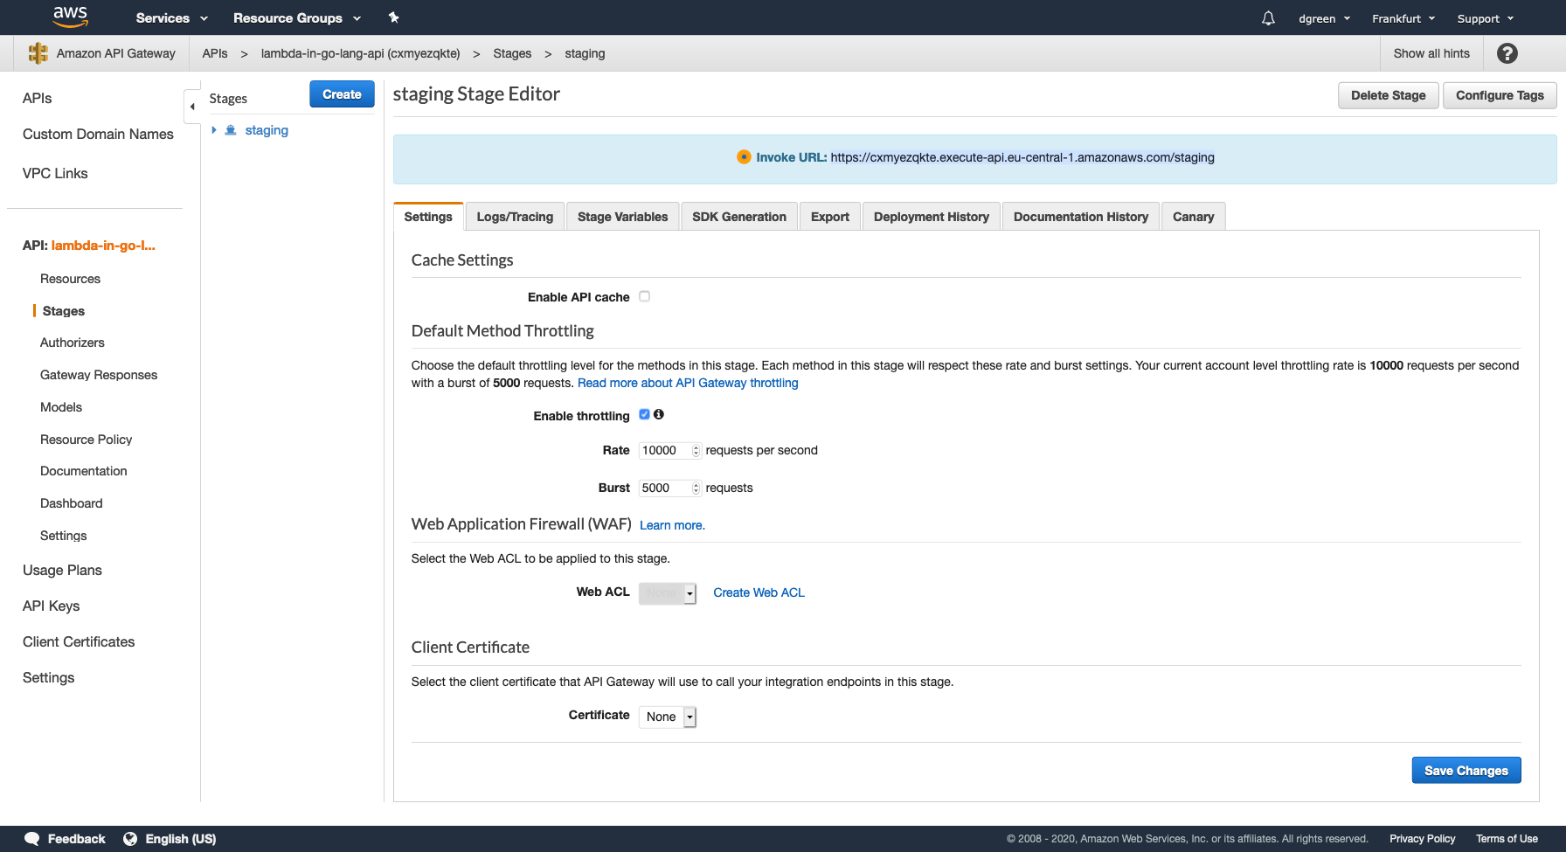
Task: Select the Settings tab
Action: [x=428, y=217]
